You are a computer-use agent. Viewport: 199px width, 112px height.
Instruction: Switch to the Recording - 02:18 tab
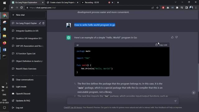(92, 2)
